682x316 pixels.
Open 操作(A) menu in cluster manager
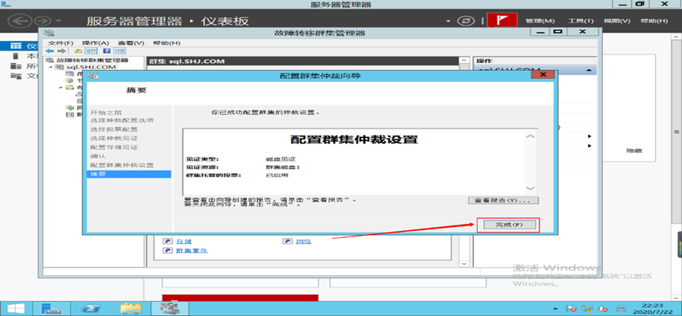95,43
